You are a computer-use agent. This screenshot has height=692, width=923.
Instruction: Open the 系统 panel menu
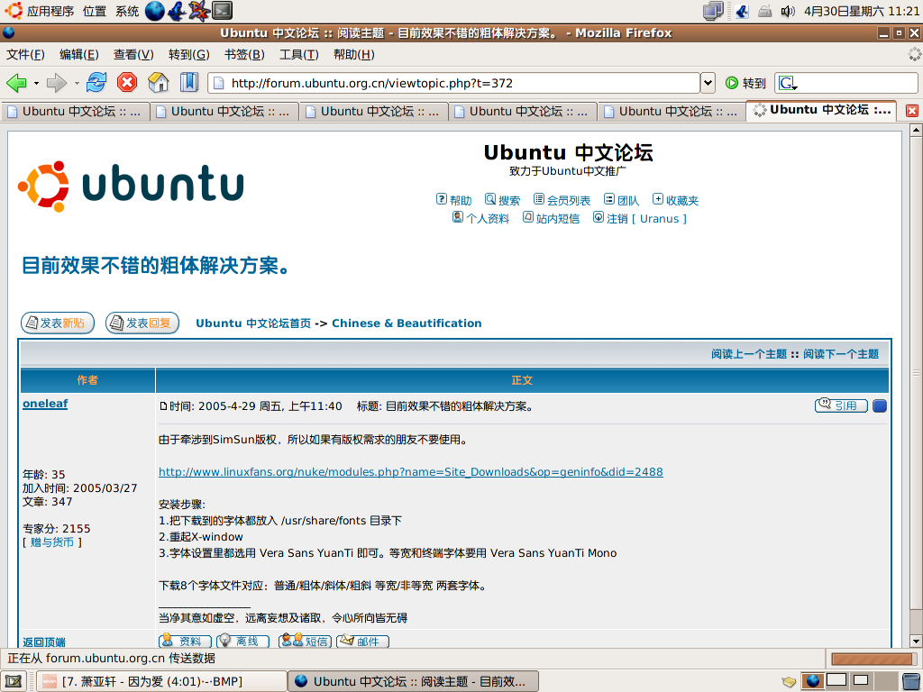(x=127, y=11)
